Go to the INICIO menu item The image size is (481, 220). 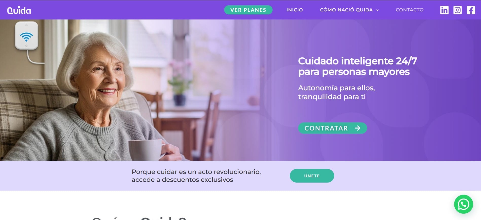(295, 10)
